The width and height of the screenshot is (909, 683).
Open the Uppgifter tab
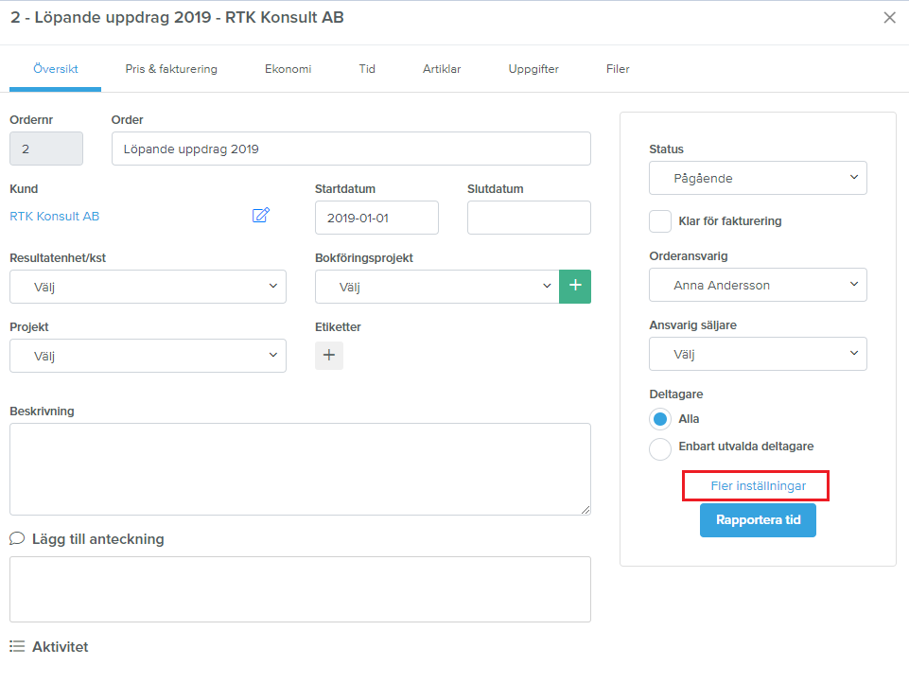click(x=533, y=69)
